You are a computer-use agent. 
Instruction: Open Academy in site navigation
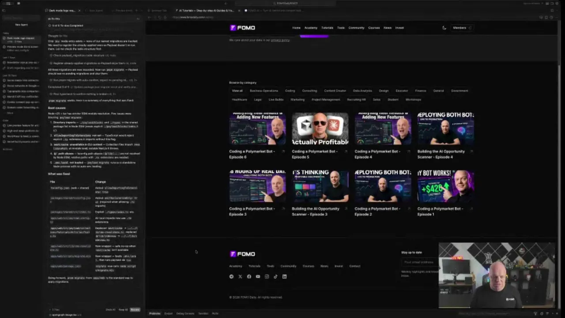[x=311, y=28]
